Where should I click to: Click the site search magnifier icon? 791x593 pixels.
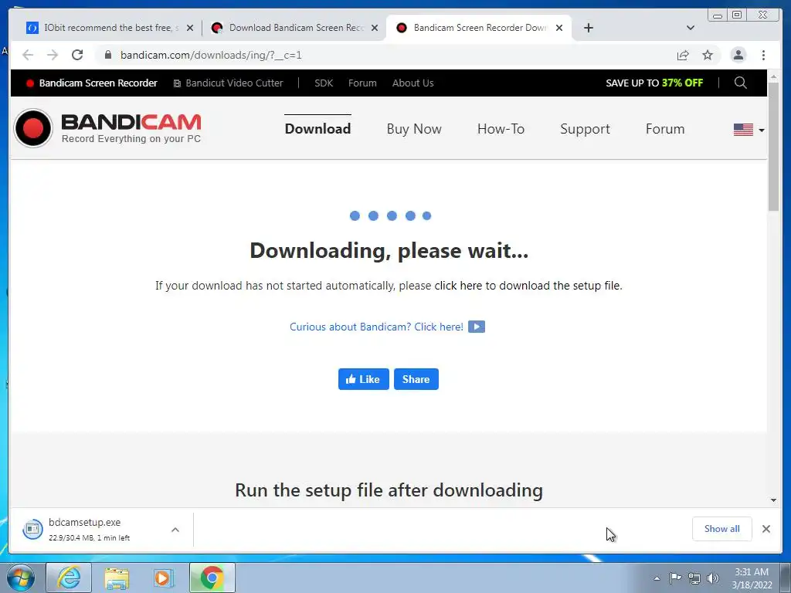click(x=740, y=83)
